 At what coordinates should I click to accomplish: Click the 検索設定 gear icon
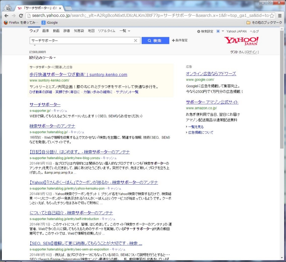click(199, 31)
